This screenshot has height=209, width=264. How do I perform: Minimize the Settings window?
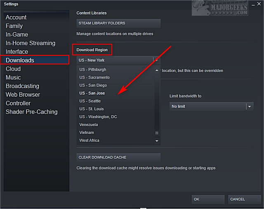[x=253, y=5]
